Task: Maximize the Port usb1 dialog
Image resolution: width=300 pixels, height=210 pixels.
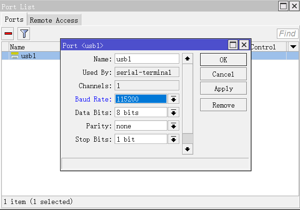Action: (x=233, y=45)
